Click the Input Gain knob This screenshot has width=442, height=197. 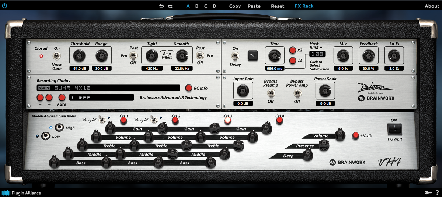(243, 91)
